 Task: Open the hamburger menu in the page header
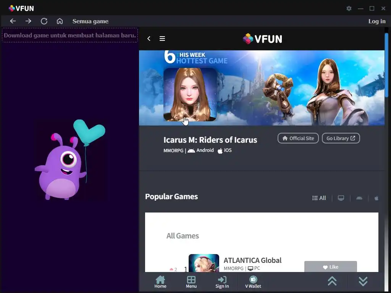click(x=162, y=39)
